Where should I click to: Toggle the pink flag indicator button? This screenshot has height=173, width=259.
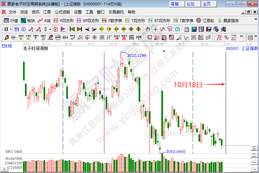pos(63,29)
